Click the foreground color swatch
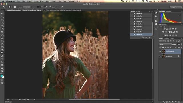 tap(1, 76)
